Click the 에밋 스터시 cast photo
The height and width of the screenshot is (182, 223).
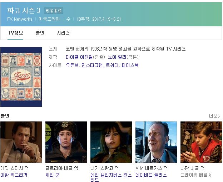coord(21,142)
